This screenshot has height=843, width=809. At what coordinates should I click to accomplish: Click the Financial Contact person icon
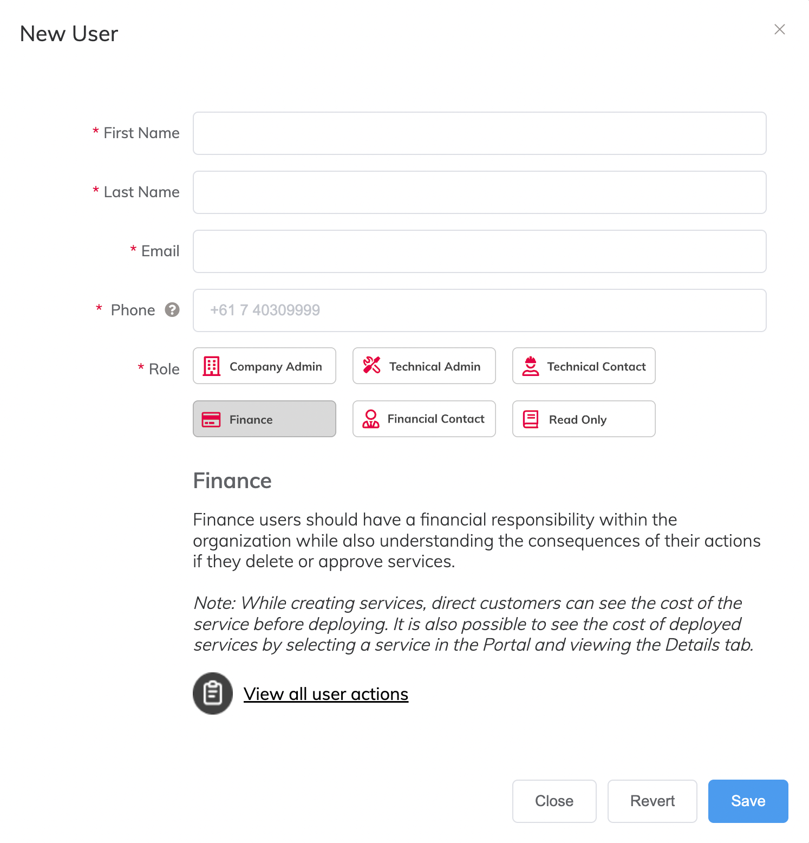pyautogui.click(x=371, y=419)
